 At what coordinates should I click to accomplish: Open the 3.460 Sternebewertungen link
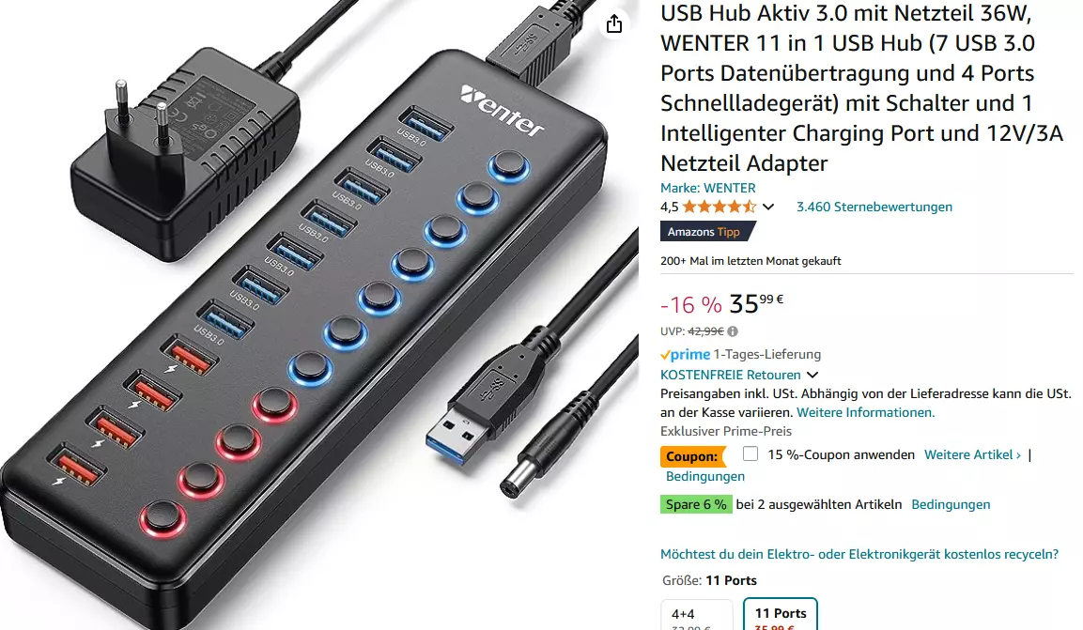pos(874,207)
